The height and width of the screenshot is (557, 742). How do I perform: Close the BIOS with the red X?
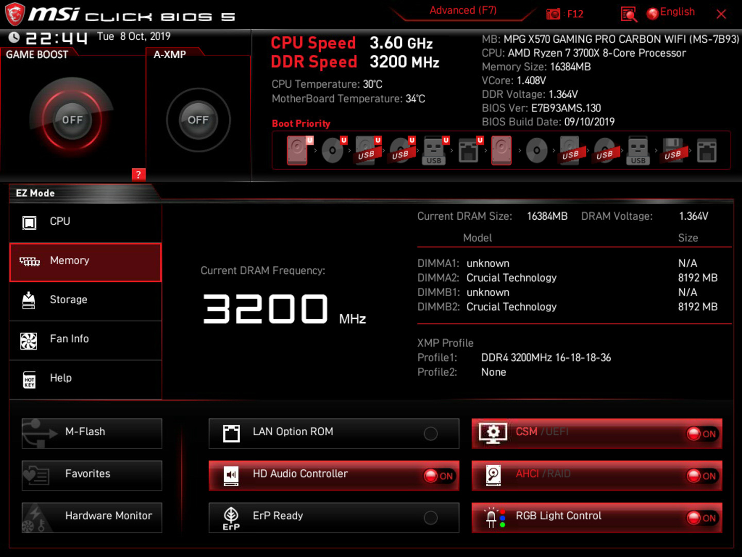click(721, 14)
